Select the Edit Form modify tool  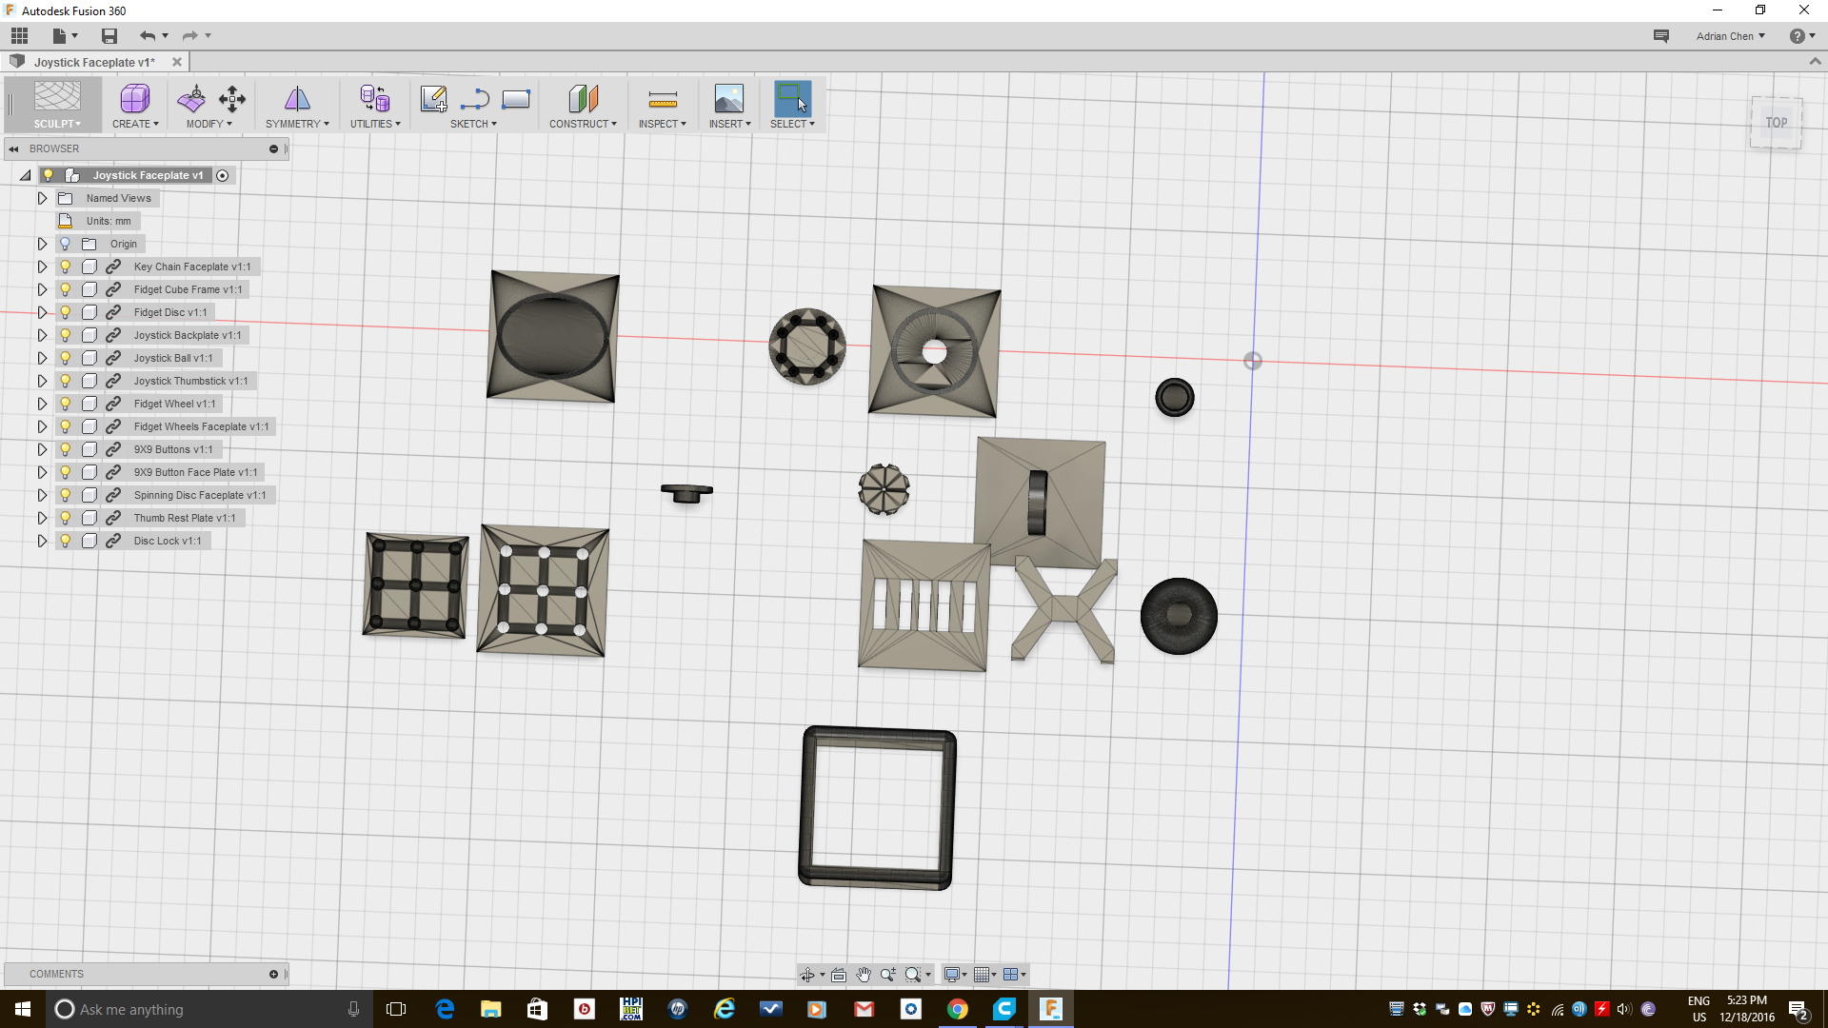(x=191, y=98)
